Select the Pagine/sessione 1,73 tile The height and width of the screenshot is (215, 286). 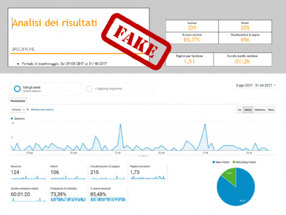point(148,173)
